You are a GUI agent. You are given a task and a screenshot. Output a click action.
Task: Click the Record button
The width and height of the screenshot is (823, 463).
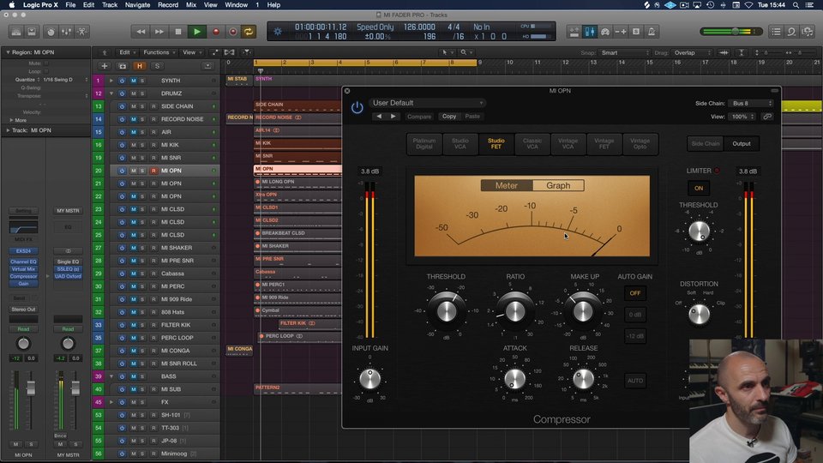point(215,32)
